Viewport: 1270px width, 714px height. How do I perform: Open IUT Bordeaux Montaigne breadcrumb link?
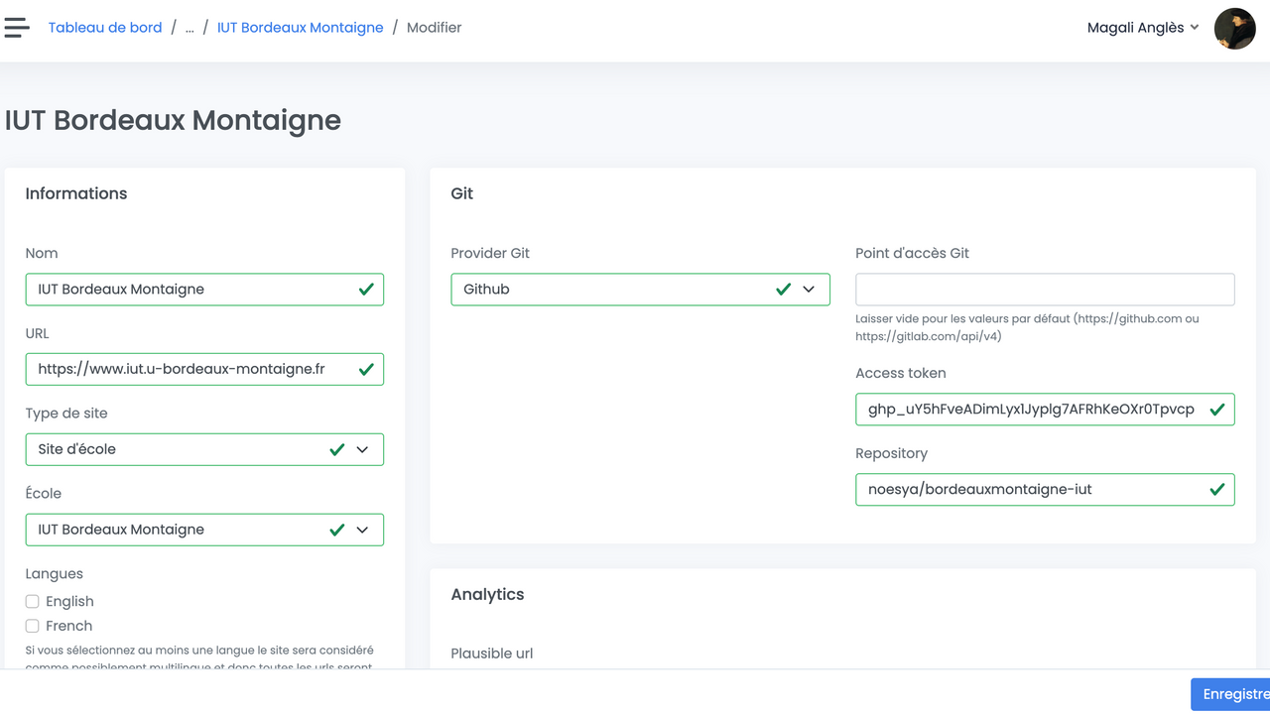coord(300,28)
